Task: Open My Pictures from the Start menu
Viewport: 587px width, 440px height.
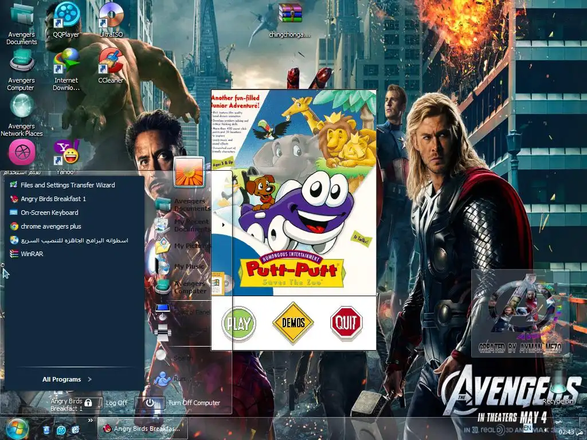Action: click(x=183, y=246)
